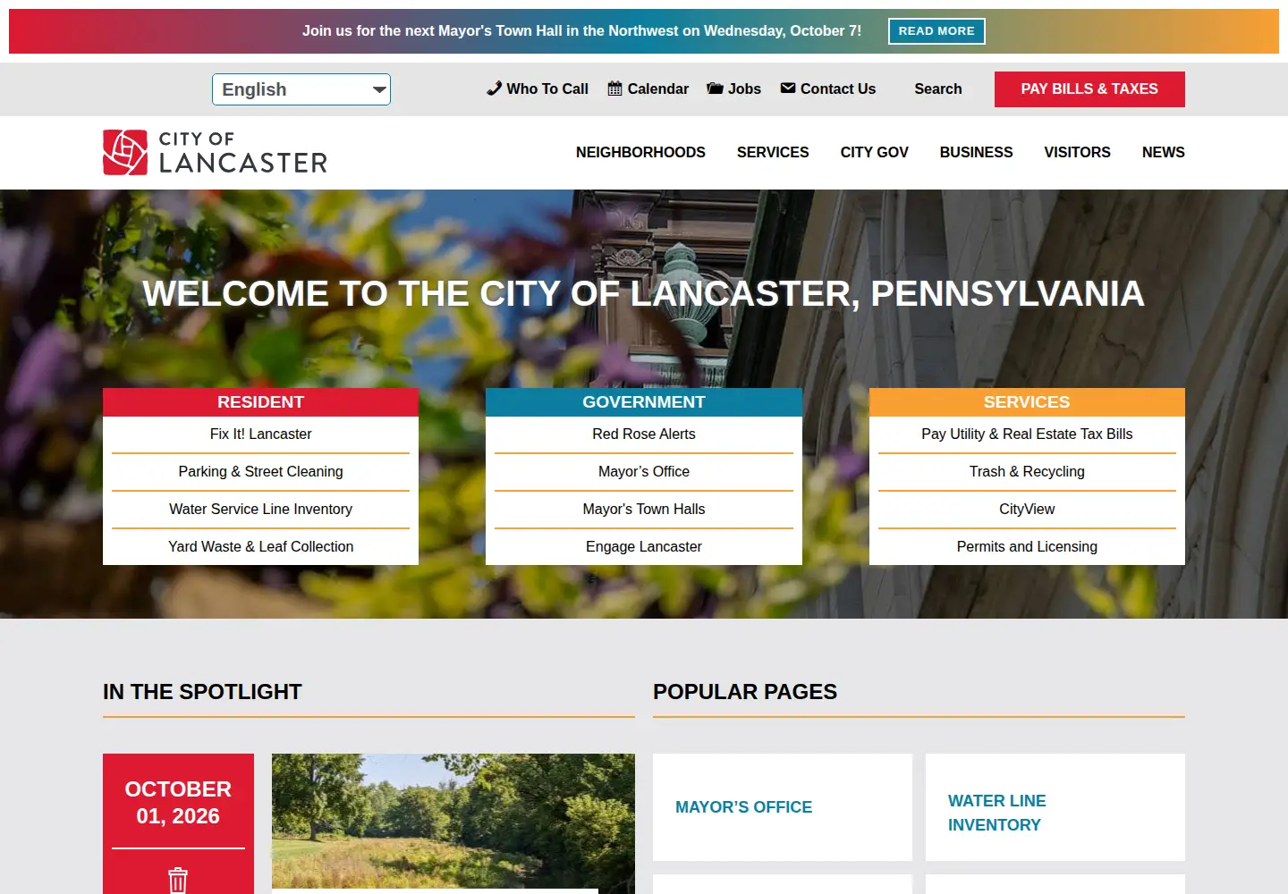Viewport: 1288px width, 894px height.
Task: Click the In The Spotlight heading
Action: (202, 692)
